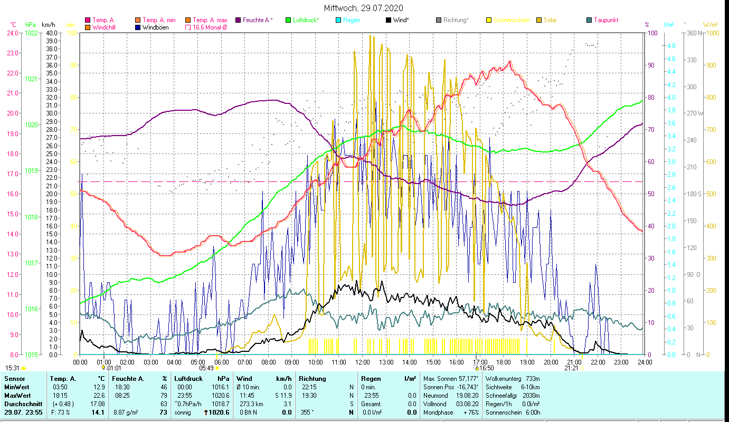This screenshot has width=729, height=422.
Task: Click the 8.87 g/m³ humidity value
Action: point(125,413)
